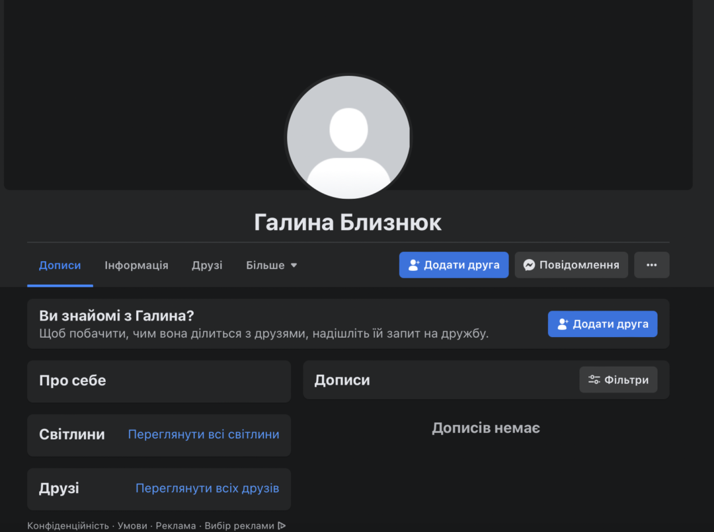Click the Ви знайомі з Галина? heading
The image size is (714, 532).
click(116, 315)
